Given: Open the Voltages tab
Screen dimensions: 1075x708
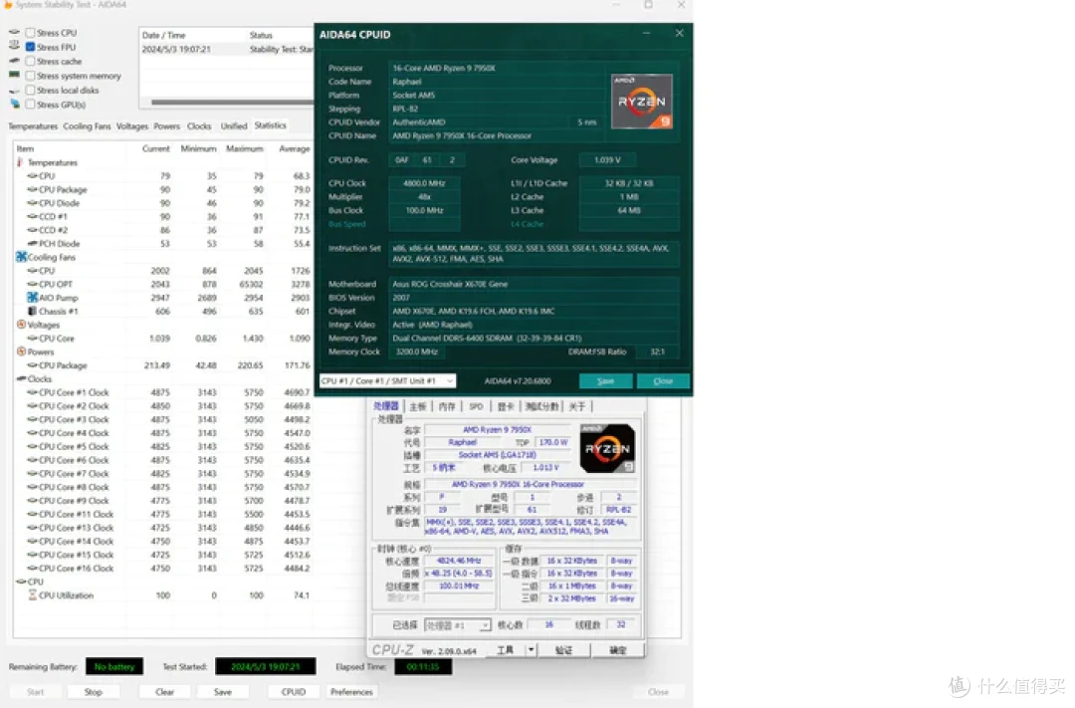Looking at the screenshot, I should coord(132,126).
